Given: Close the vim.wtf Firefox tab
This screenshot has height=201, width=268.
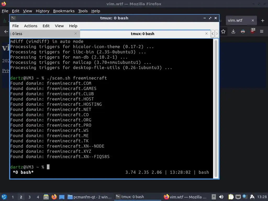Looking at the screenshot, I should tap(253, 20).
